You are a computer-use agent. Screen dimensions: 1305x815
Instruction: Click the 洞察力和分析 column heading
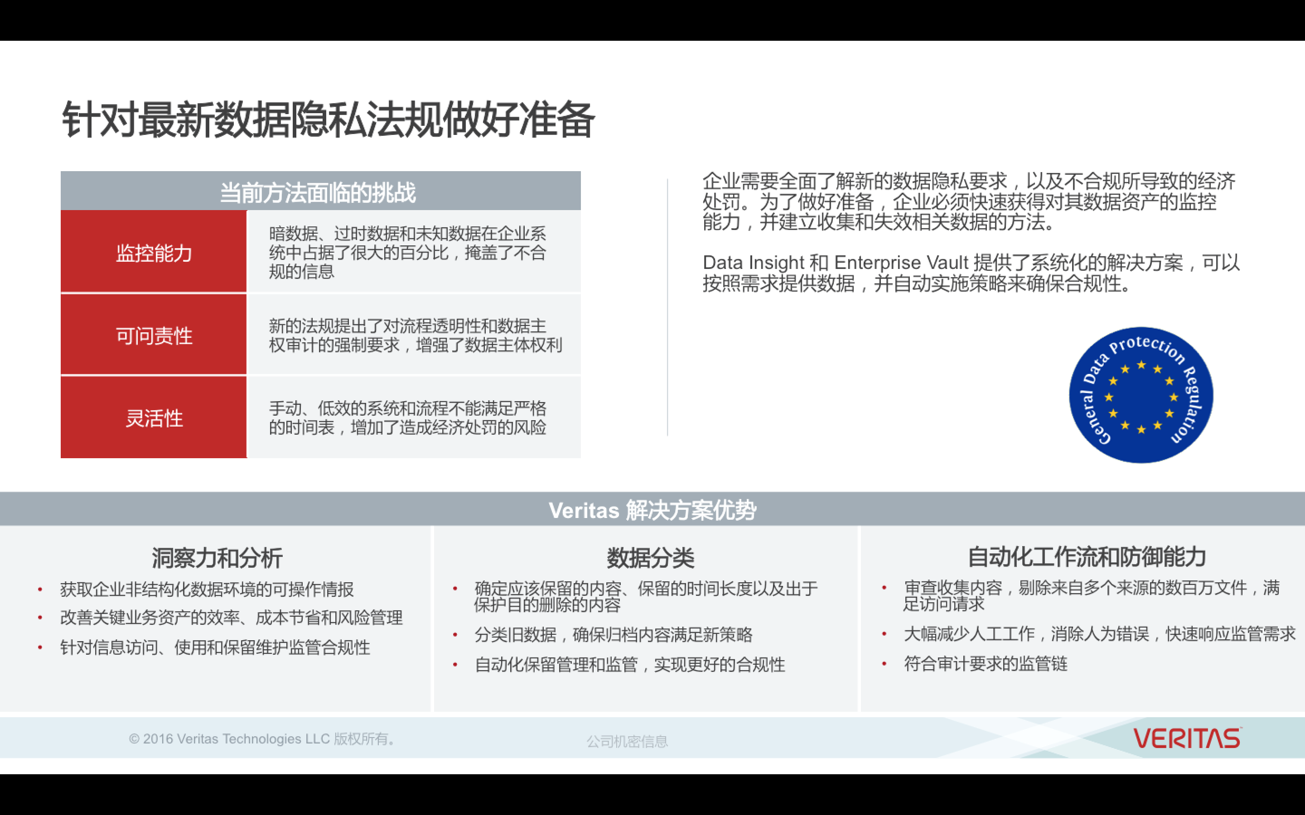point(217,557)
